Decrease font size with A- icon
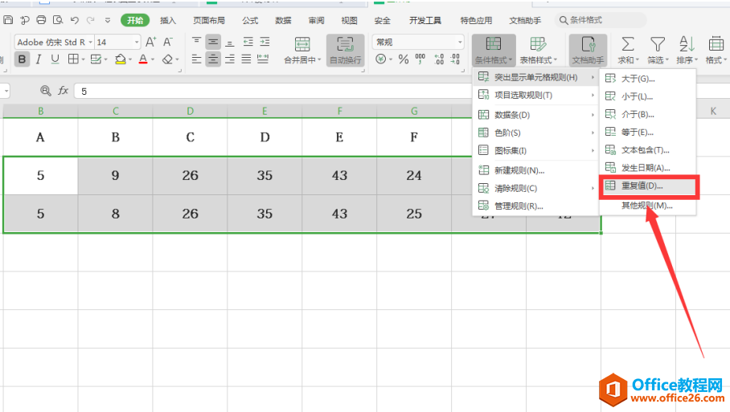 click(168, 42)
